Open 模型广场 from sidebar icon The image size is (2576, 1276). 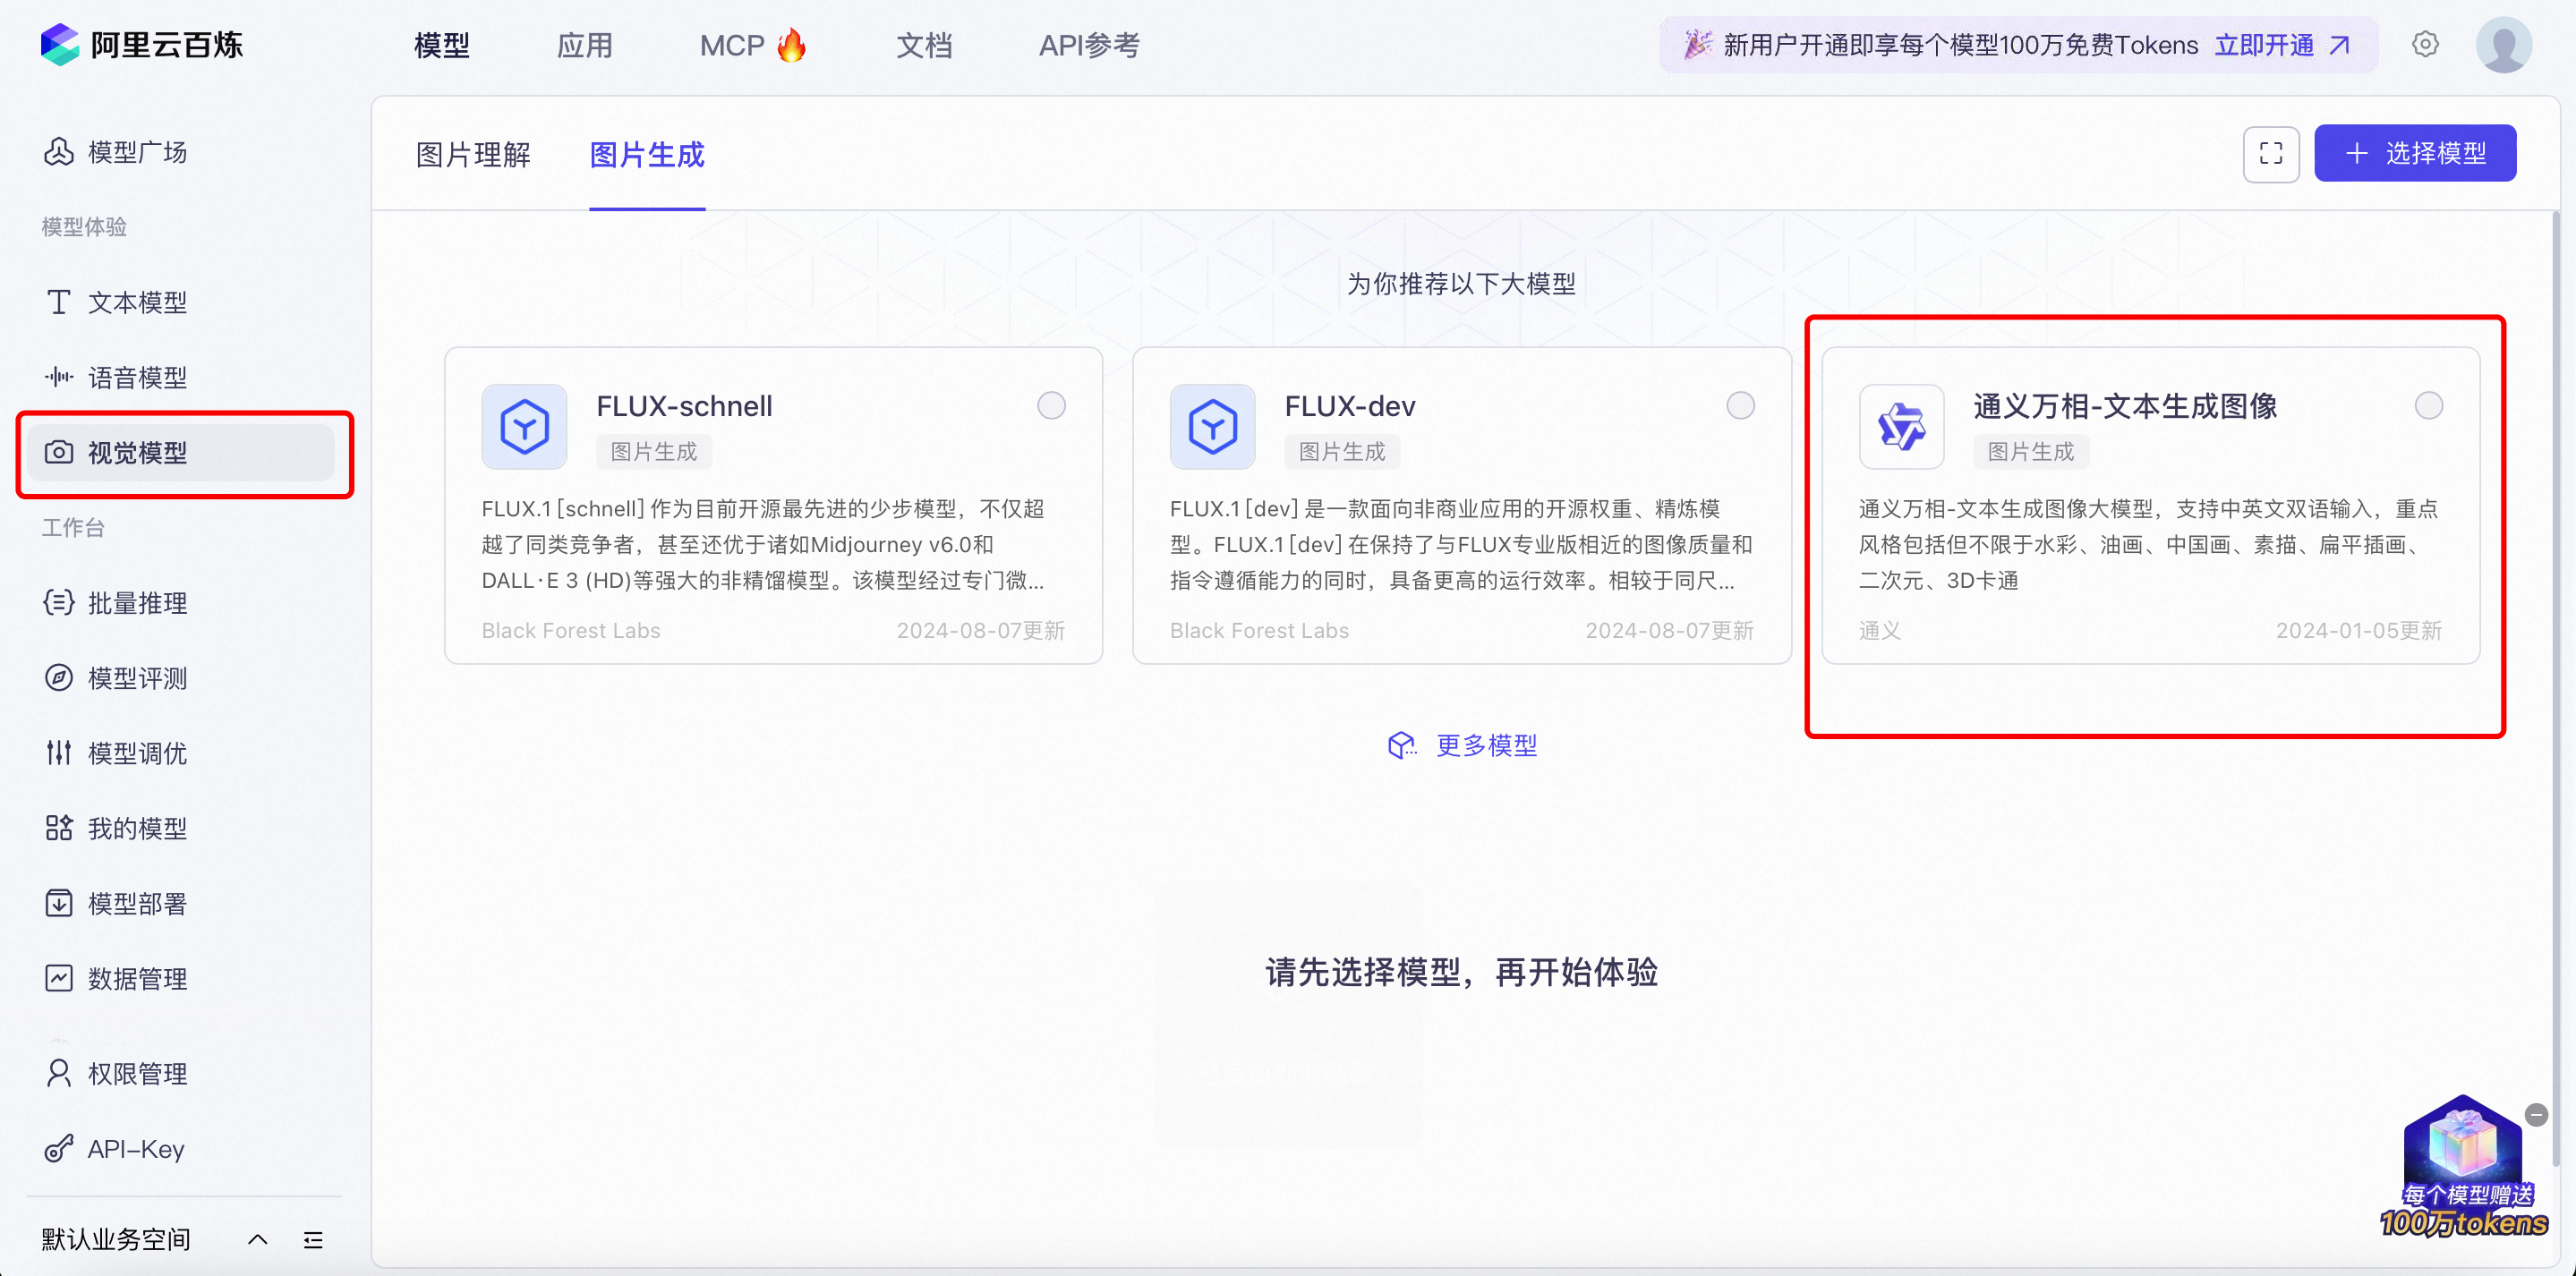59,152
